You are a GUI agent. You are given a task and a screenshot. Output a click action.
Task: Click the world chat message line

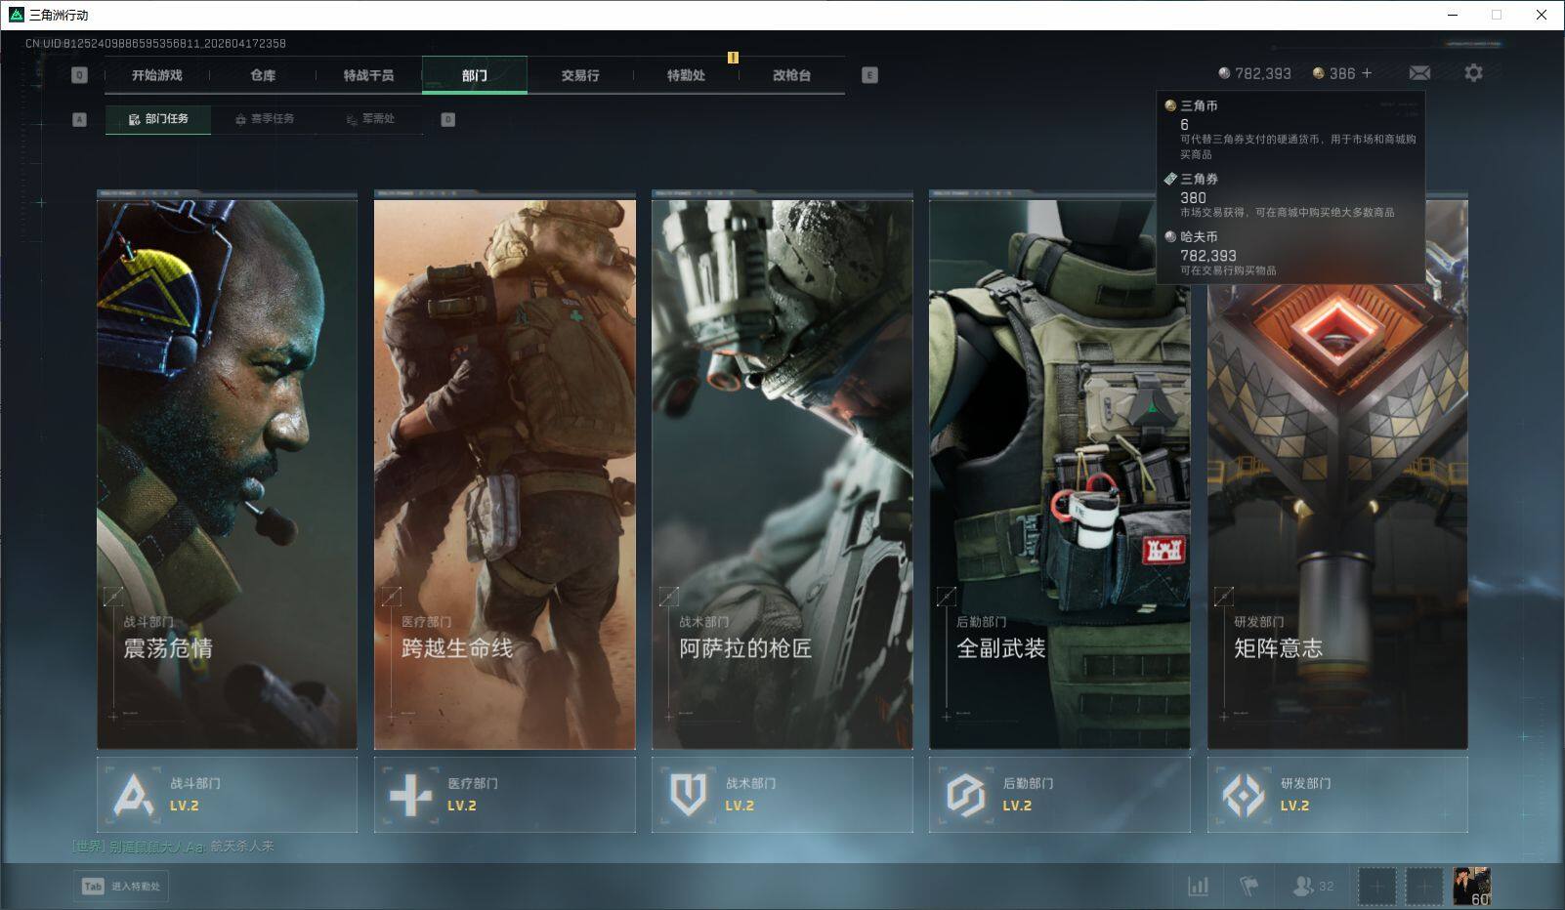tap(173, 847)
